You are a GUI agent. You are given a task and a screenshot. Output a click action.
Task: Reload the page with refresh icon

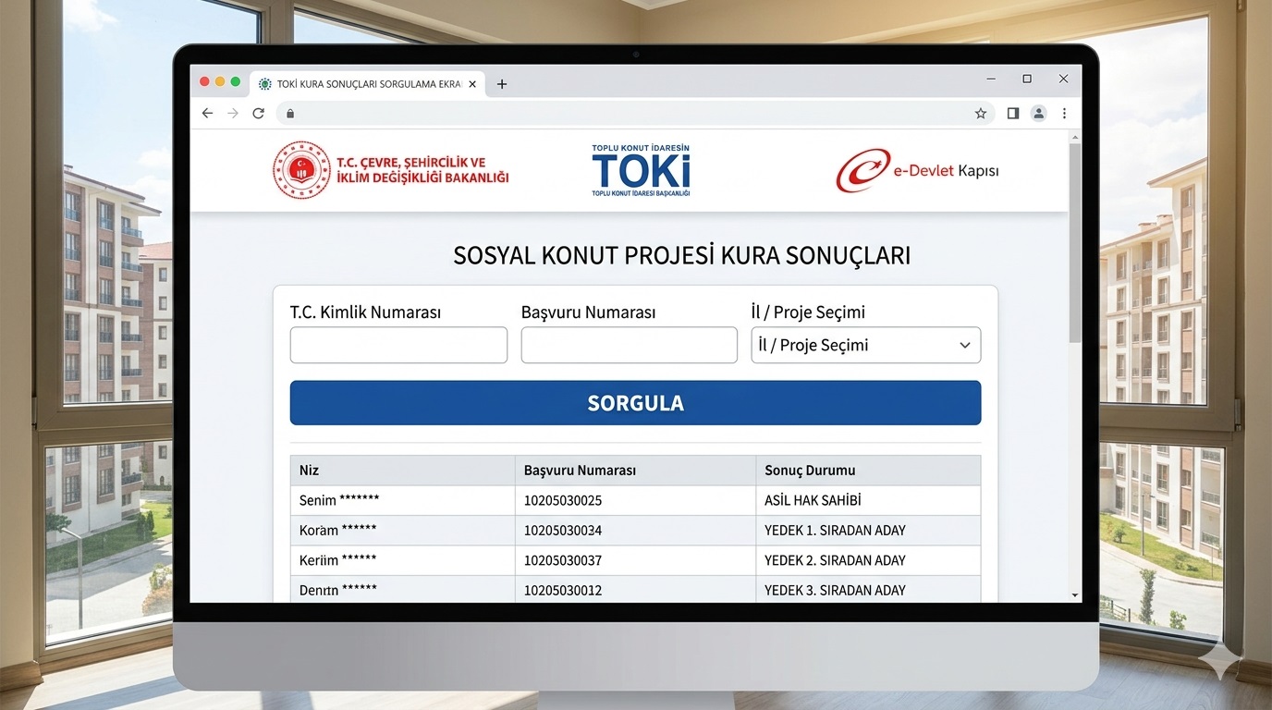pyautogui.click(x=259, y=113)
